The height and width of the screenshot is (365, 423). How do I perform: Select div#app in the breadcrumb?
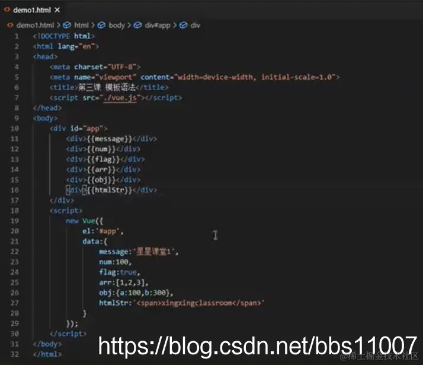click(x=158, y=26)
